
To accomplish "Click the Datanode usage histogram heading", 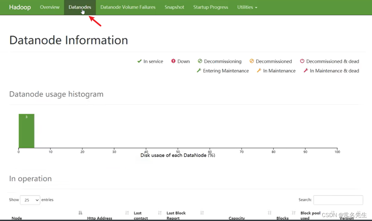I will pyautogui.click(x=56, y=94).
